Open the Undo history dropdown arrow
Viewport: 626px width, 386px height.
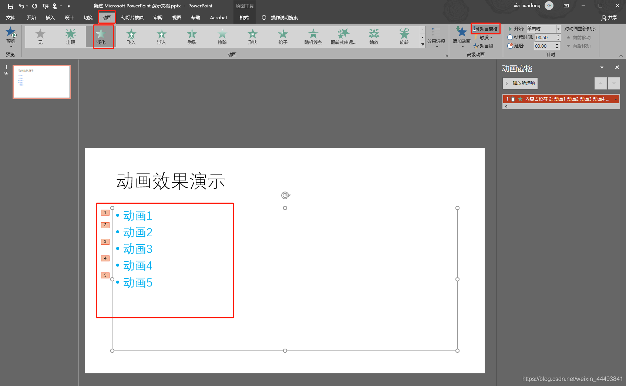tap(27, 6)
